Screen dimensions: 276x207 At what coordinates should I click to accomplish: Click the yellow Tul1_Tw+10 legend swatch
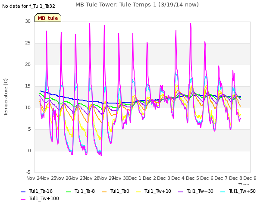(138, 191)
